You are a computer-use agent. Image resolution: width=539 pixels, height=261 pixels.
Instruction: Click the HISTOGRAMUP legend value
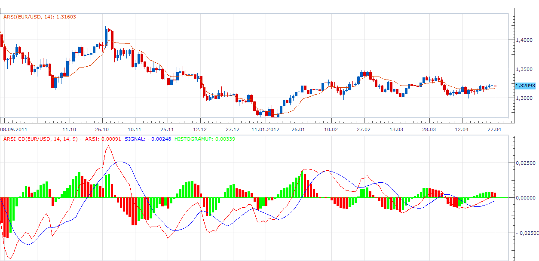205,139
